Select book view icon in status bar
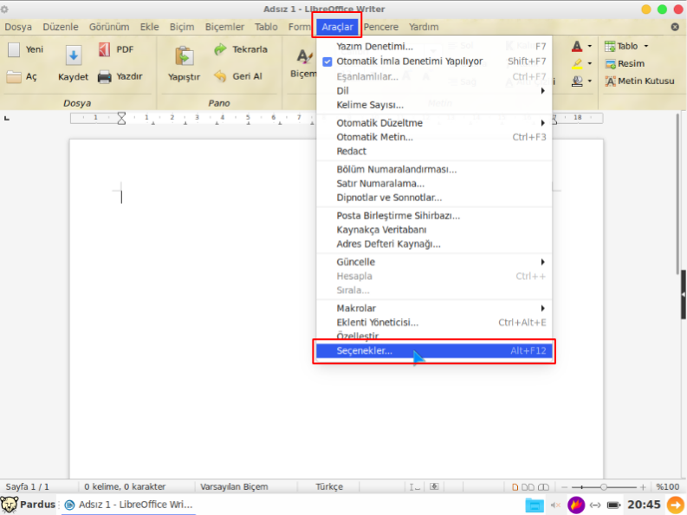Screen dimensions: 687x515 (543, 487)
